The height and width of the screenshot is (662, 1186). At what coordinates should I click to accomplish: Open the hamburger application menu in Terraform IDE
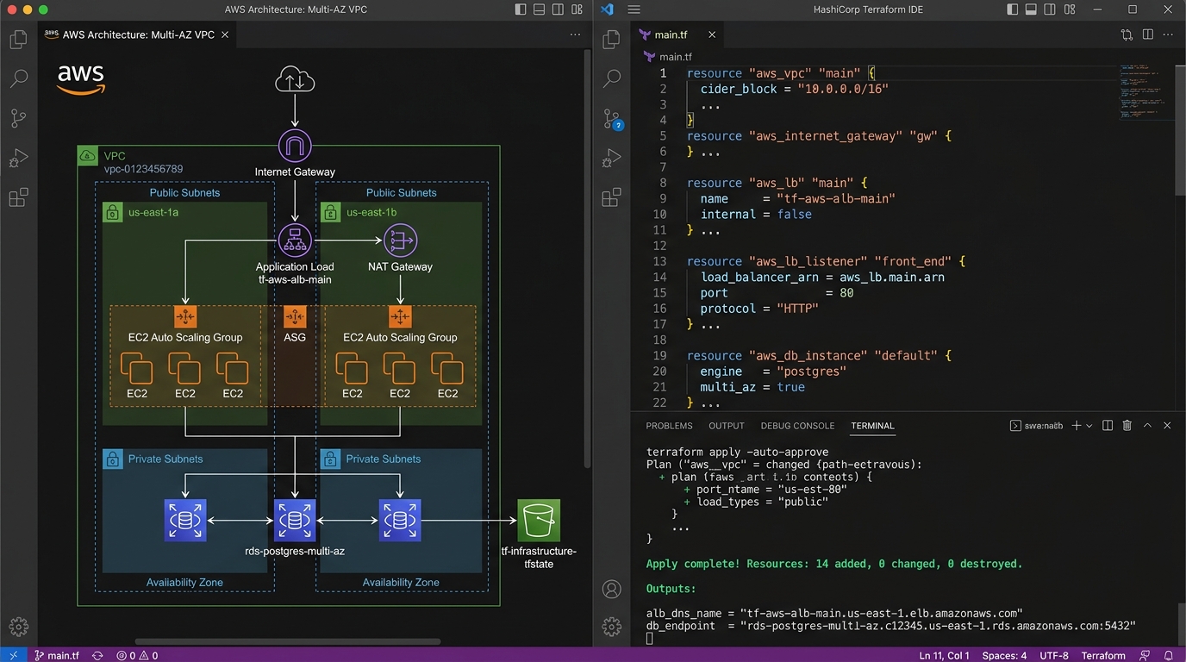coord(634,9)
